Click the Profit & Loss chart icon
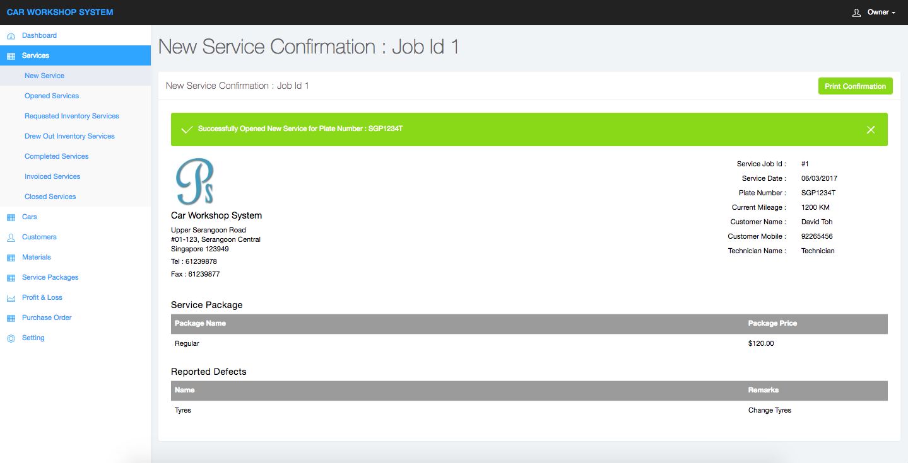The width and height of the screenshot is (908, 463). click(x=11, y=298)
